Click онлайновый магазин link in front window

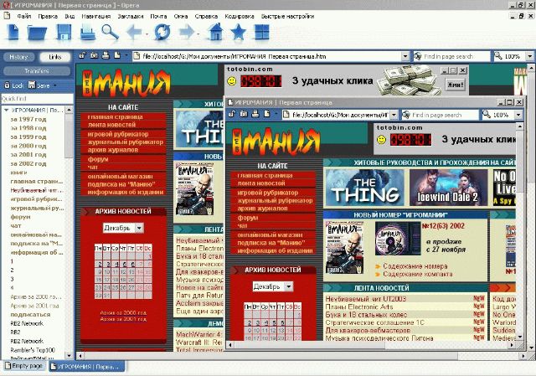270,234
